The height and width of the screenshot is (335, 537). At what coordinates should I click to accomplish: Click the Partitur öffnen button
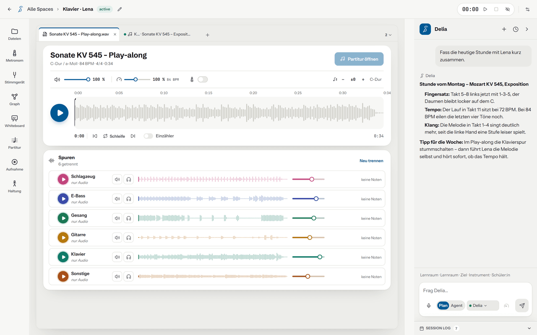tap(359, 59)
